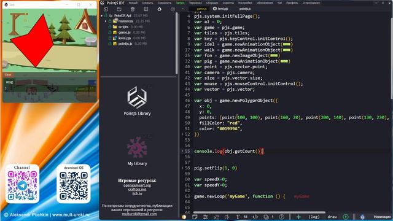Click the Channel Telegram QR code
The width and height of the screenshot is (393, 221).
tap(22, 185)
